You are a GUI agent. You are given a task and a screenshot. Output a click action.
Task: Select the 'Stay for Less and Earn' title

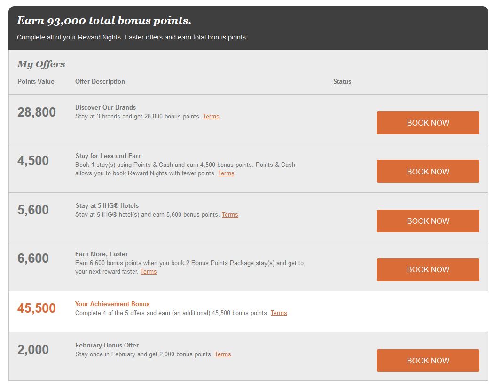coord(109,156)
